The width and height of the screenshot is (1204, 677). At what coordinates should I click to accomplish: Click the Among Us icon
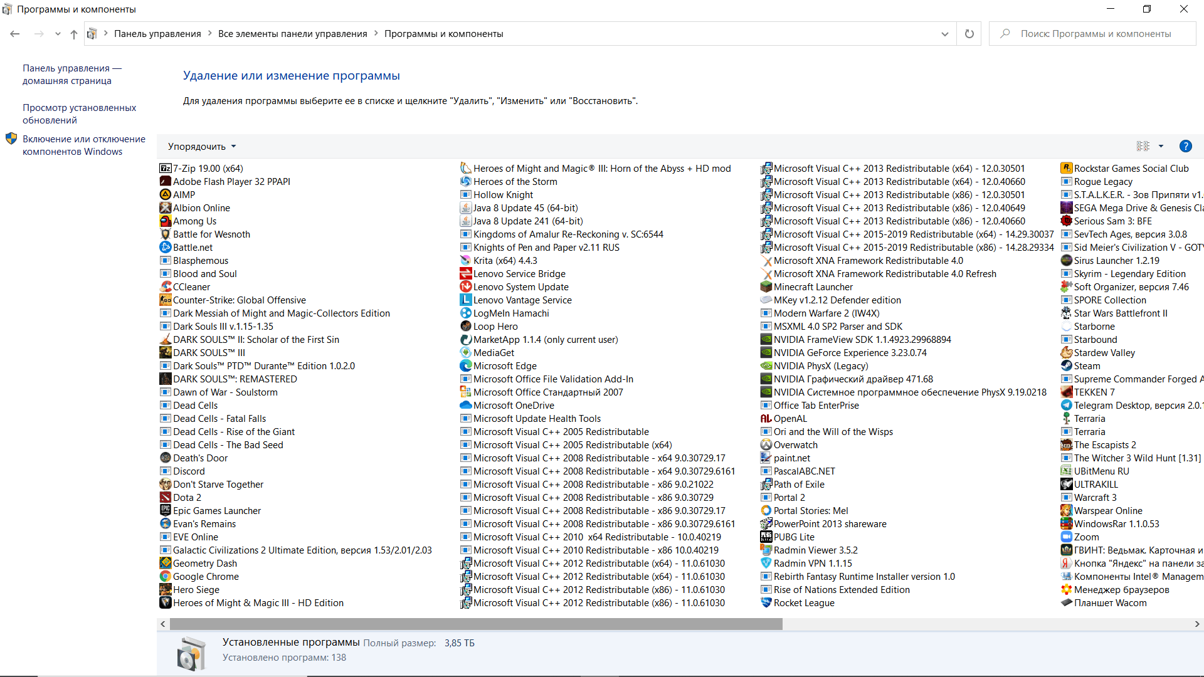pyautogui.click(x=166, y=221)
